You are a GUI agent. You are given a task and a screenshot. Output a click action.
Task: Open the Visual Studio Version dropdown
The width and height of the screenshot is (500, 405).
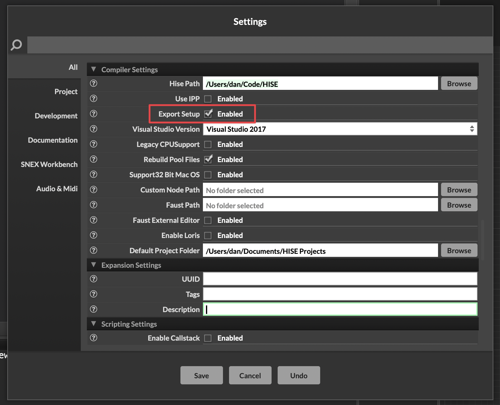[340, 129]
